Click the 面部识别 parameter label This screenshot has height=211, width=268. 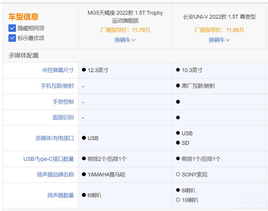tap(63, 117)
